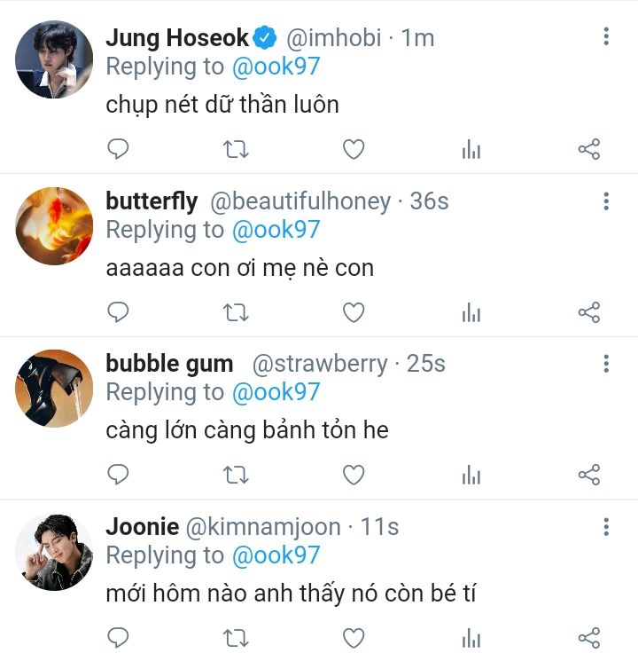Viewport: 638px width, 661px height.
Task: Reply to bubble gum's tweet
Action: coord(118,475)
